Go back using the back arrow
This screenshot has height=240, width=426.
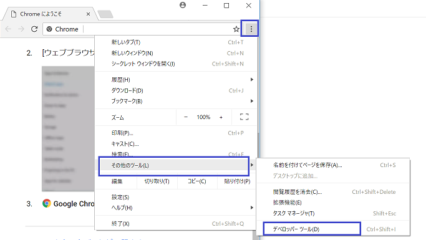[x=8, y=29]
